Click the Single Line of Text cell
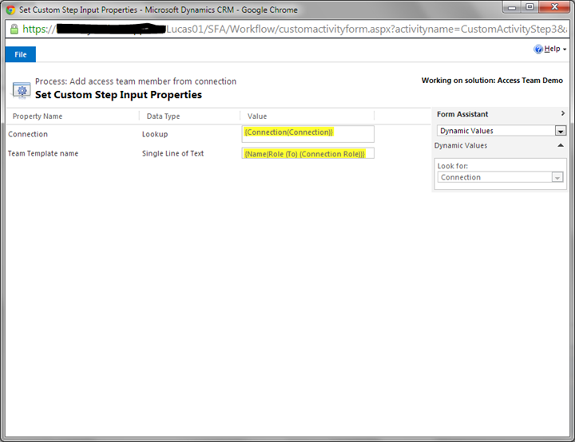Screen dimensions: 575x442 [x=172, y=153]
